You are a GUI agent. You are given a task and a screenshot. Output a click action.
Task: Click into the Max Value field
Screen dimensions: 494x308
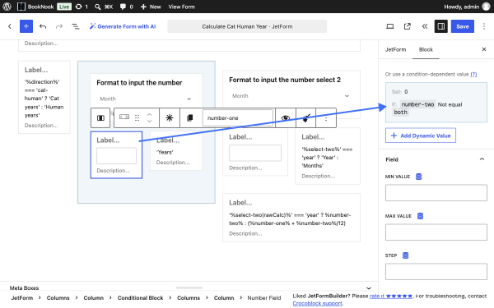[x=436, y=232]
